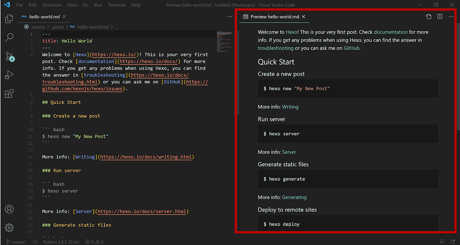Follow the GitHub link in preview
The width and height of the screenshot is (460, 245).
pyautogui.click(x=351, y=48)
